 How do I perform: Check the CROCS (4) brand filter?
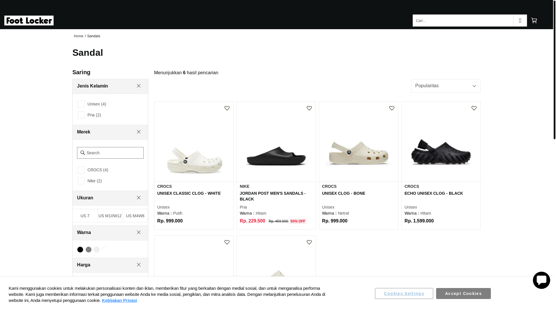[81, 170]
